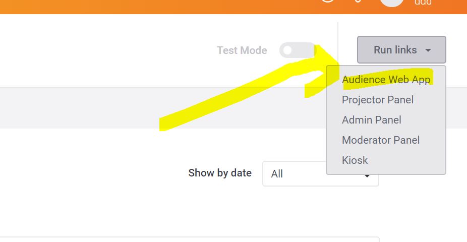Click the All value in date filter

point(277,174)
